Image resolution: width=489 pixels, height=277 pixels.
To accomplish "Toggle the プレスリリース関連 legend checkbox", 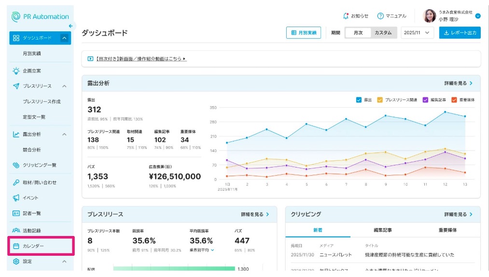I will pyautogui.click(x=380, y=100).
